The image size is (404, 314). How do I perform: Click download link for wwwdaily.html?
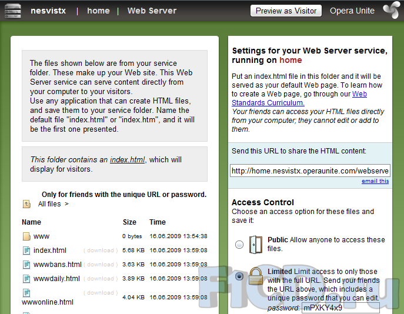[101, 279]
